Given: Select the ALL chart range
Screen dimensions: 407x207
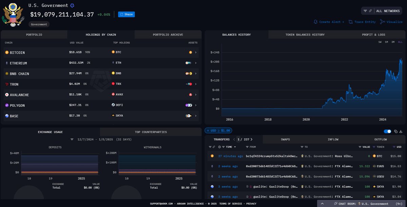Looking at the screenshot, I should tap(400, 42).
